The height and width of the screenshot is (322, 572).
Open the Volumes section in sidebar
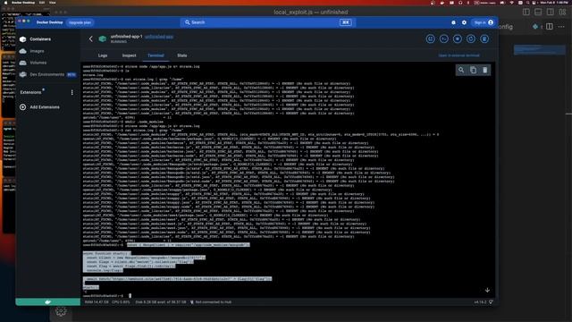[38, 63]
